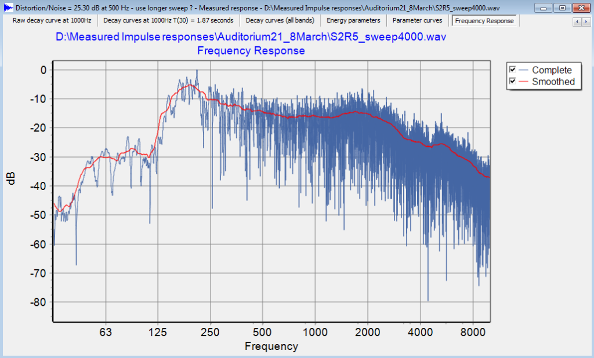Toggle the Smoothed curve checkbox

click(x=512, y=81)
